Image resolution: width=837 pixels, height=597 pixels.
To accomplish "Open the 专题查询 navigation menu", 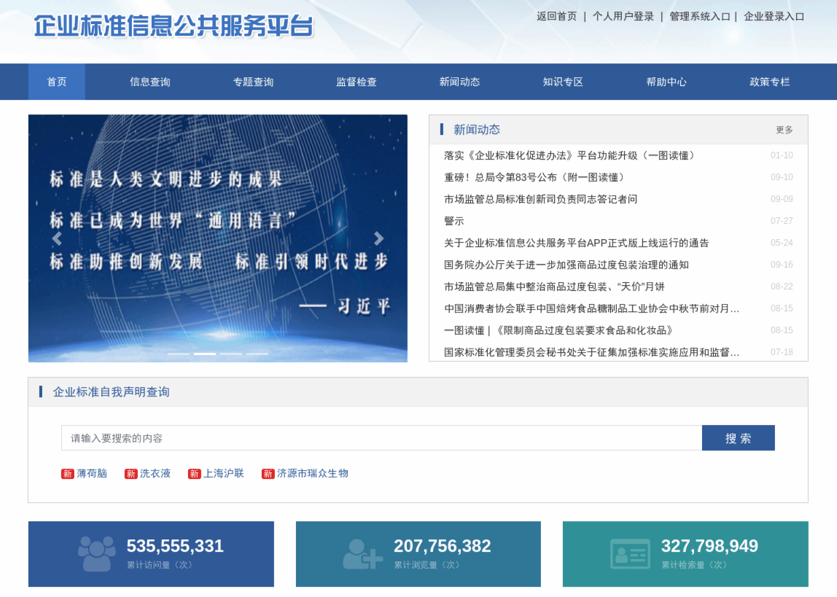I will click(253, 82).
